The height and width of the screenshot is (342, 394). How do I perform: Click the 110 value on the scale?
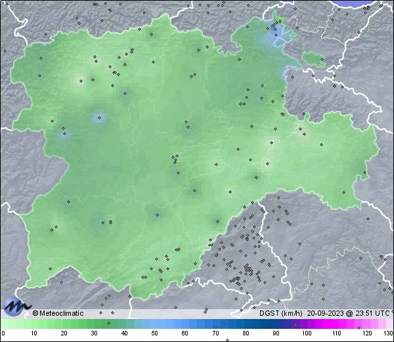point(337,333)
